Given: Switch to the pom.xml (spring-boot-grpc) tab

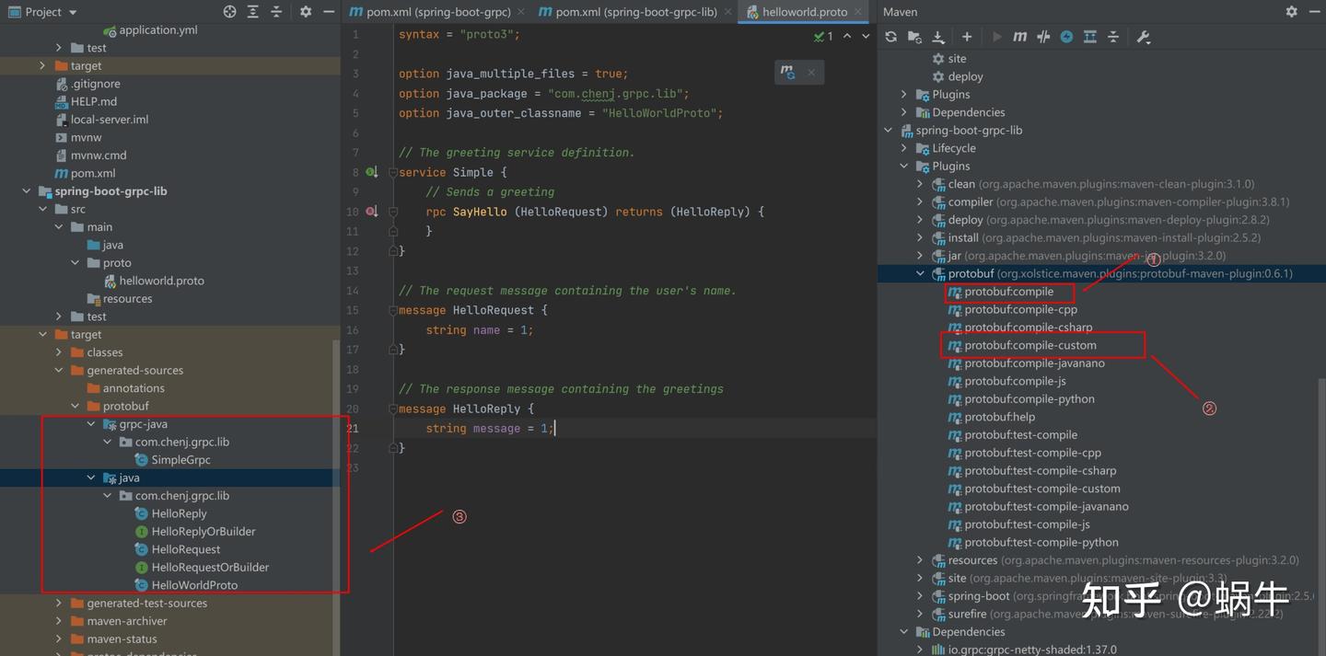Looking at the screenshot, I should pyautogui.click(x=433, y=12).
